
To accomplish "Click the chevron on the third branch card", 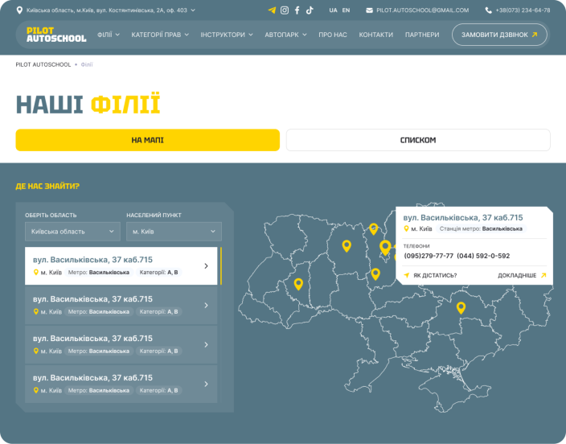I will click(x=206, y=344).
